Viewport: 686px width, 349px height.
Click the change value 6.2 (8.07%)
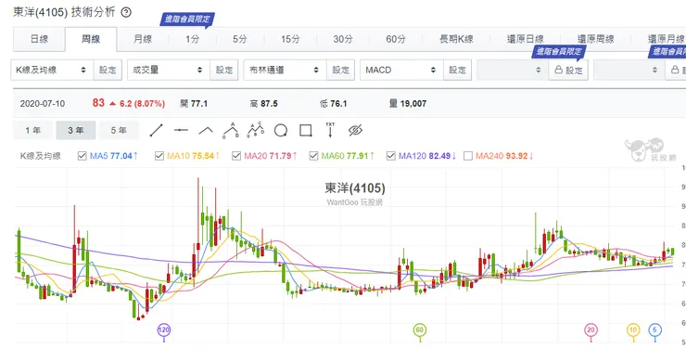[142, 104]
